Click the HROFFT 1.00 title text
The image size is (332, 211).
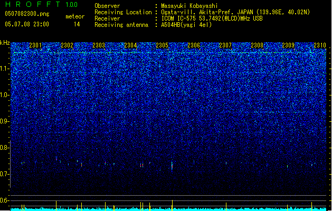(41, 4)
